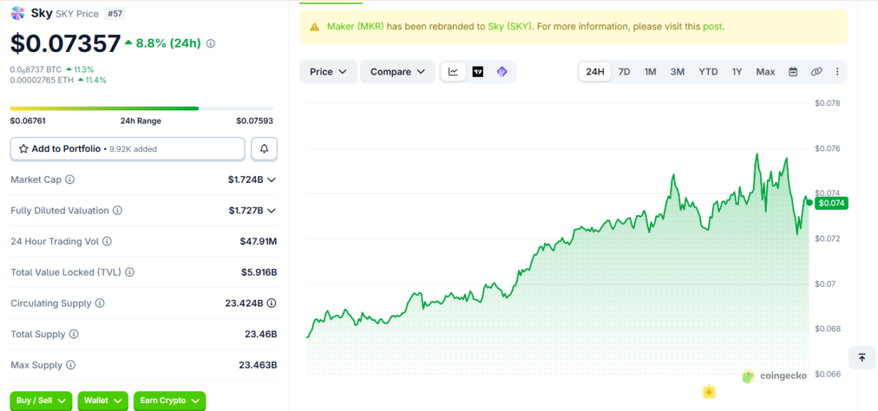Image resolution: width=878 pixels, height=411 pixels.
Task: Open the Buy / Sell dropdown
Action: click(41, 401)
